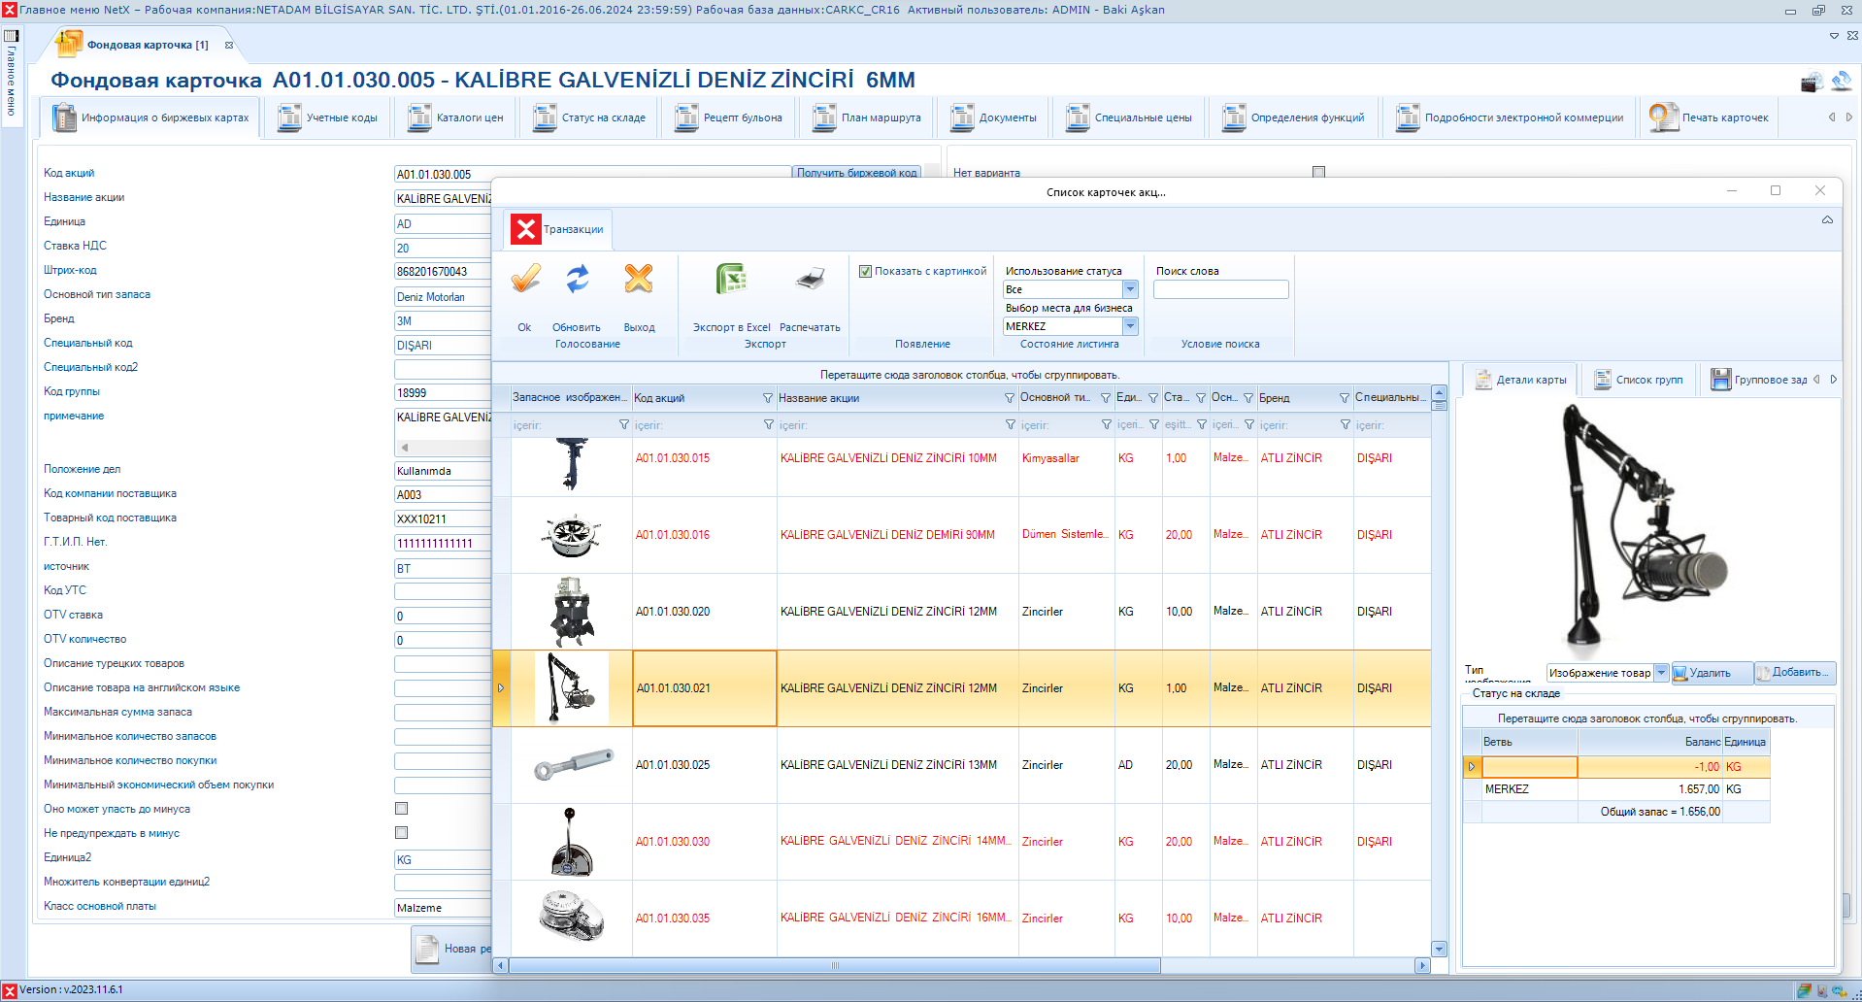This screenshot has width=1862, height=1002.
Task: Expand the Использование статуса dropdown
Action: click(1130, 289)
